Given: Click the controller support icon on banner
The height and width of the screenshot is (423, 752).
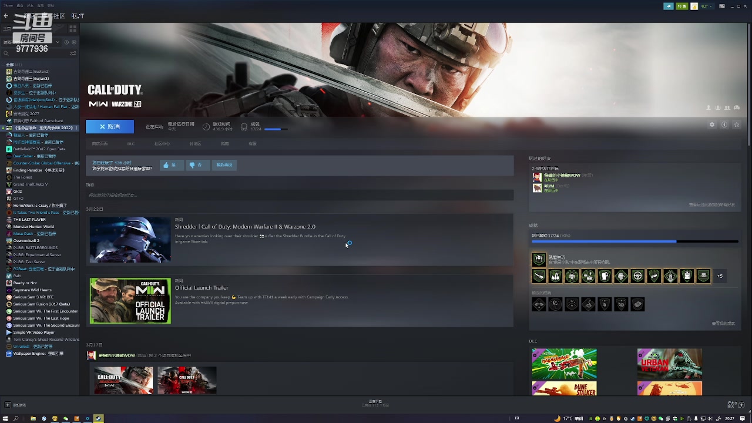Looking at the screenshot, I should click(737, 108).
